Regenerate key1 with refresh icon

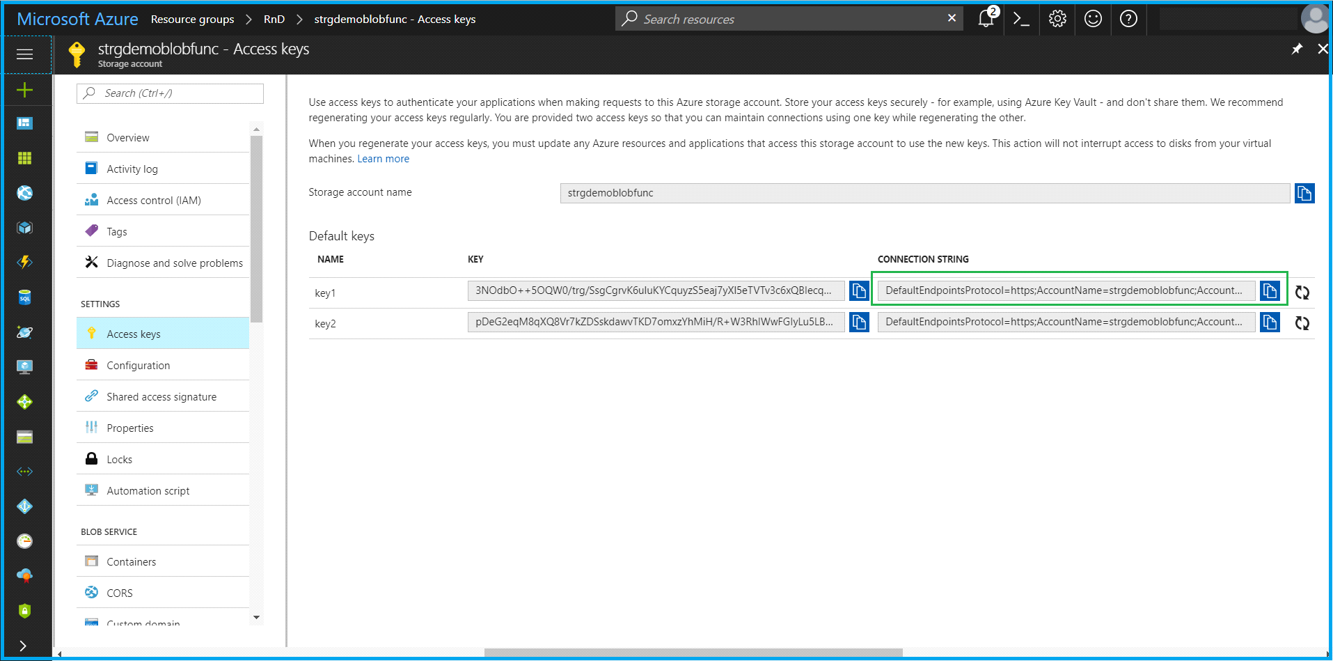[1302, 293]
